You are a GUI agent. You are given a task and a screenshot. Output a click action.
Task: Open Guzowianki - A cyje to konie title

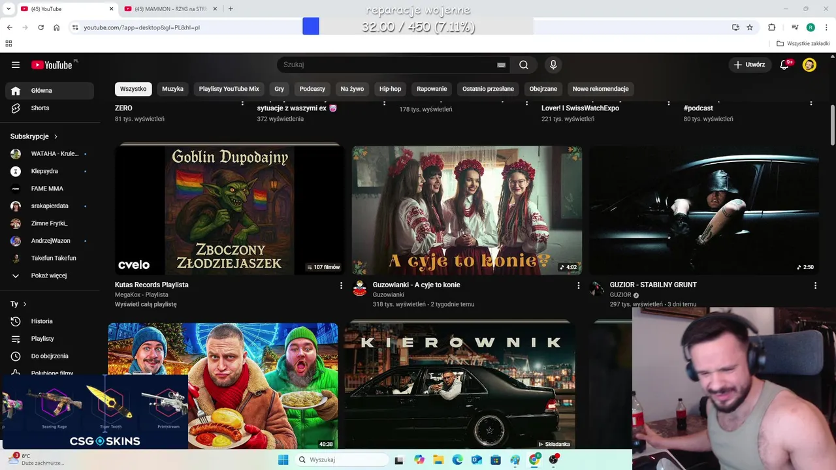[416, 285]
